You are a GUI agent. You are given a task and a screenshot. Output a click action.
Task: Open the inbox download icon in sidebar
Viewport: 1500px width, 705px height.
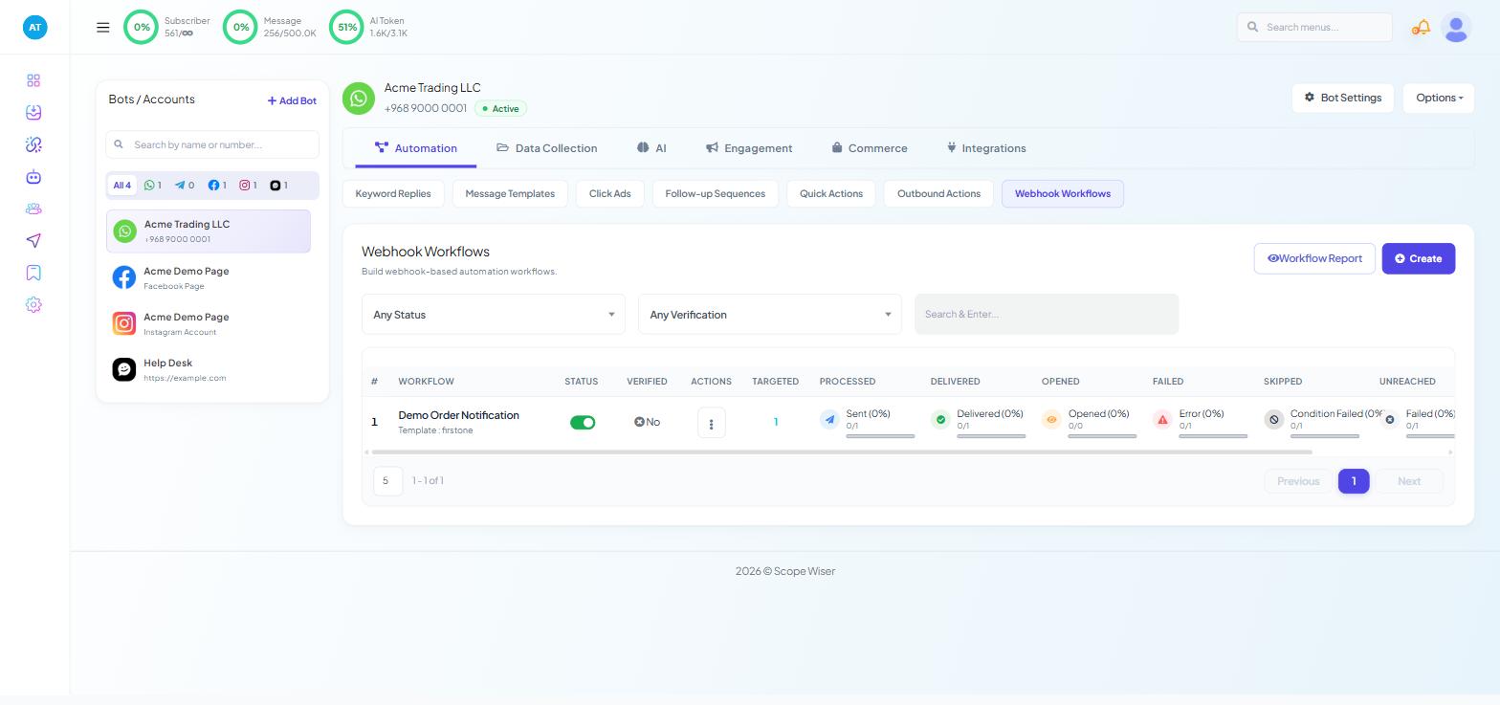(x=33, y=112)
